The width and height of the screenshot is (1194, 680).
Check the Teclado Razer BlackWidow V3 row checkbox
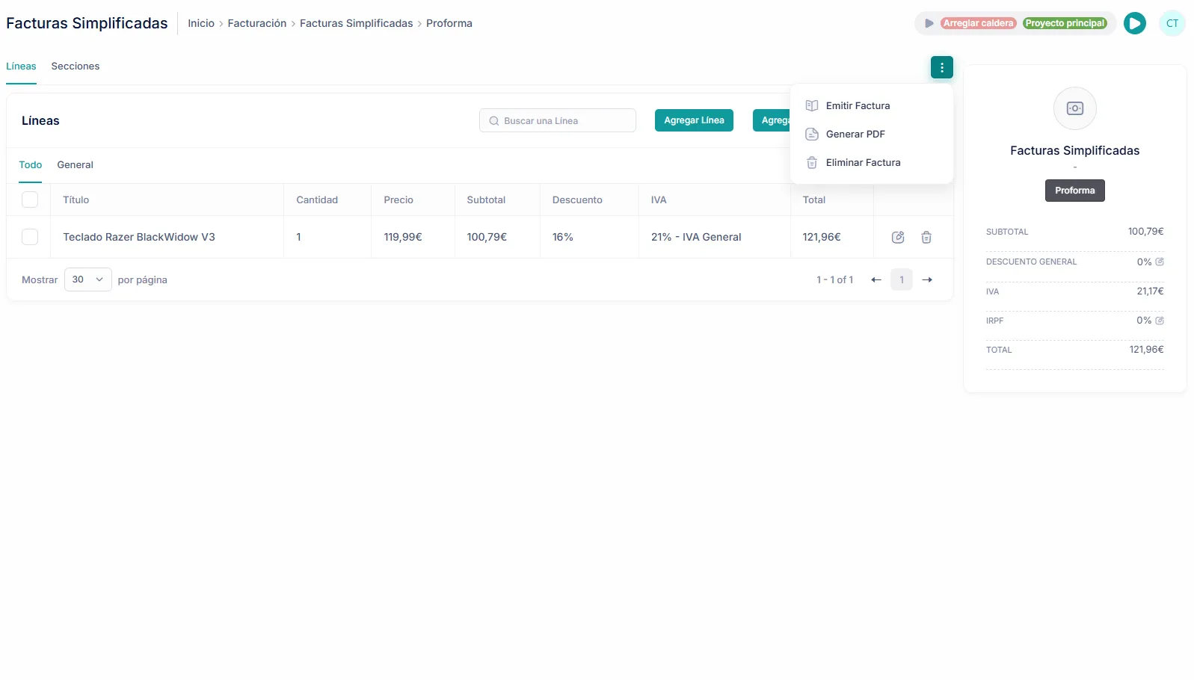coord(30,237)
